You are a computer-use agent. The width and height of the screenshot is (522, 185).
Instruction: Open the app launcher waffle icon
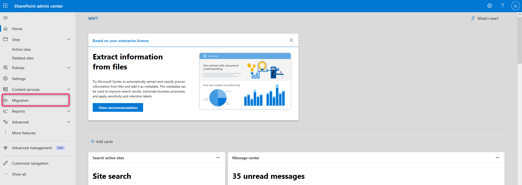click(5, 6)
